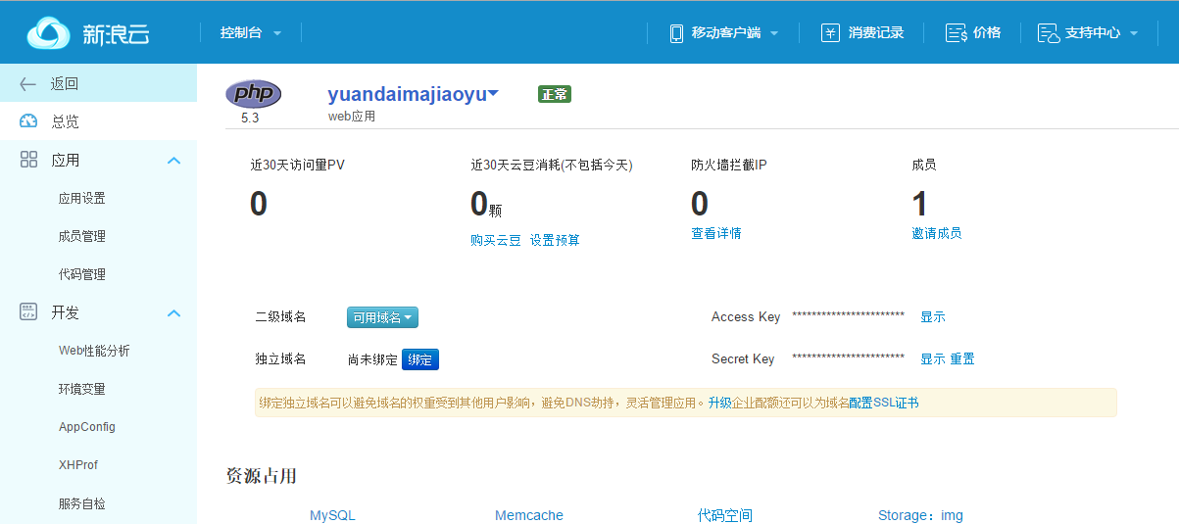1179x524 pixels.
Task: Open 服务自检 in sidebar
Action: [82, 503]
